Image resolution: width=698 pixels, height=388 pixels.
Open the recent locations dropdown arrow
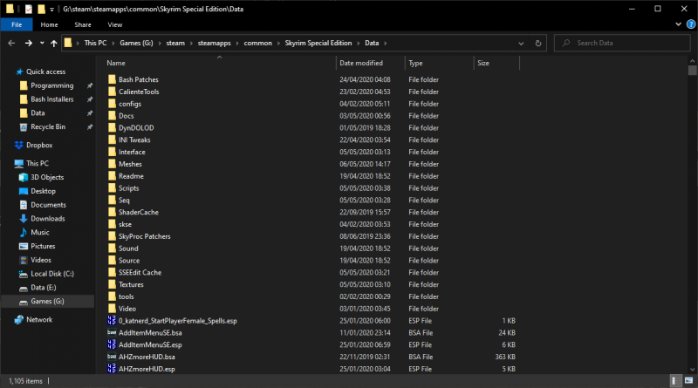(x=42, y=44)
